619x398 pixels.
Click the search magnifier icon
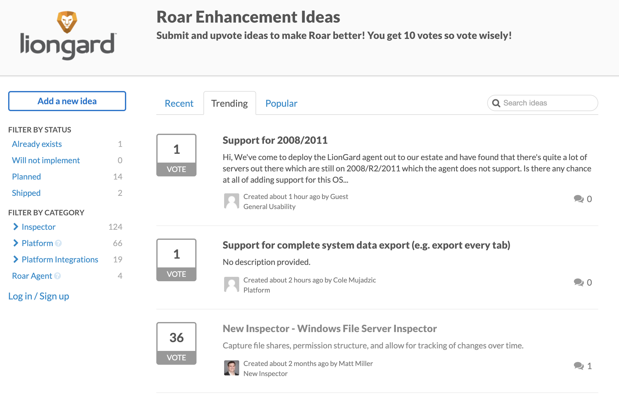[x=496, y=103]
